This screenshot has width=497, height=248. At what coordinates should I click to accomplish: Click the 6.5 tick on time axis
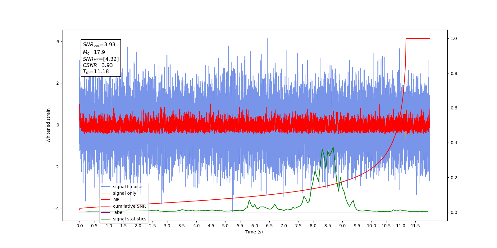pos(269,226)
